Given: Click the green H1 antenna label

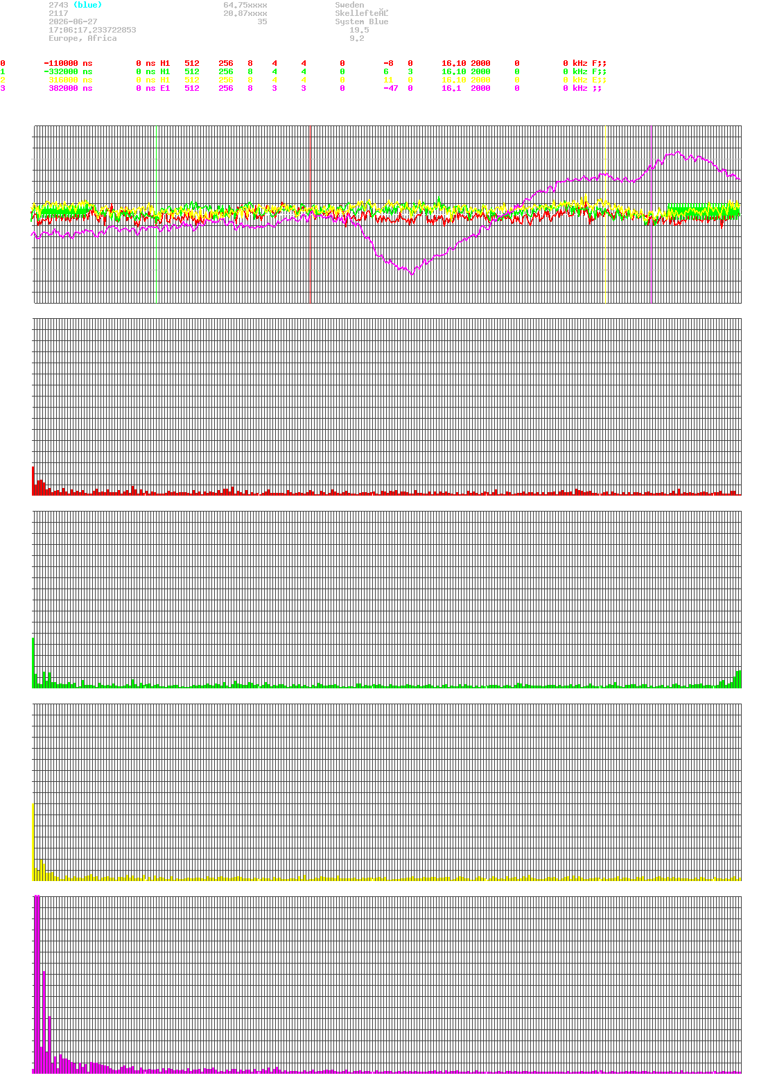Looking at the screenshot, I should coord(165,71).
